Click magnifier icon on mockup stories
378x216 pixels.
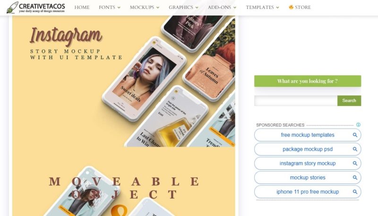tap(355, 178)
